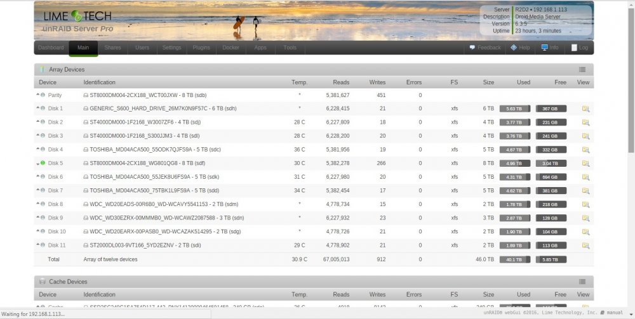Click the view icon in Disk 8 row

point(585,204)
